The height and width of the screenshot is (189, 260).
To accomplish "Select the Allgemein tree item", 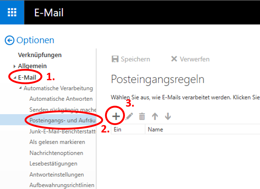I will 32,66.
